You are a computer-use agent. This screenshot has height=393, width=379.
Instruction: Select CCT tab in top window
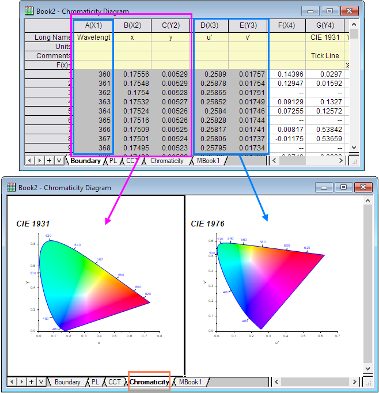(132, 161)
